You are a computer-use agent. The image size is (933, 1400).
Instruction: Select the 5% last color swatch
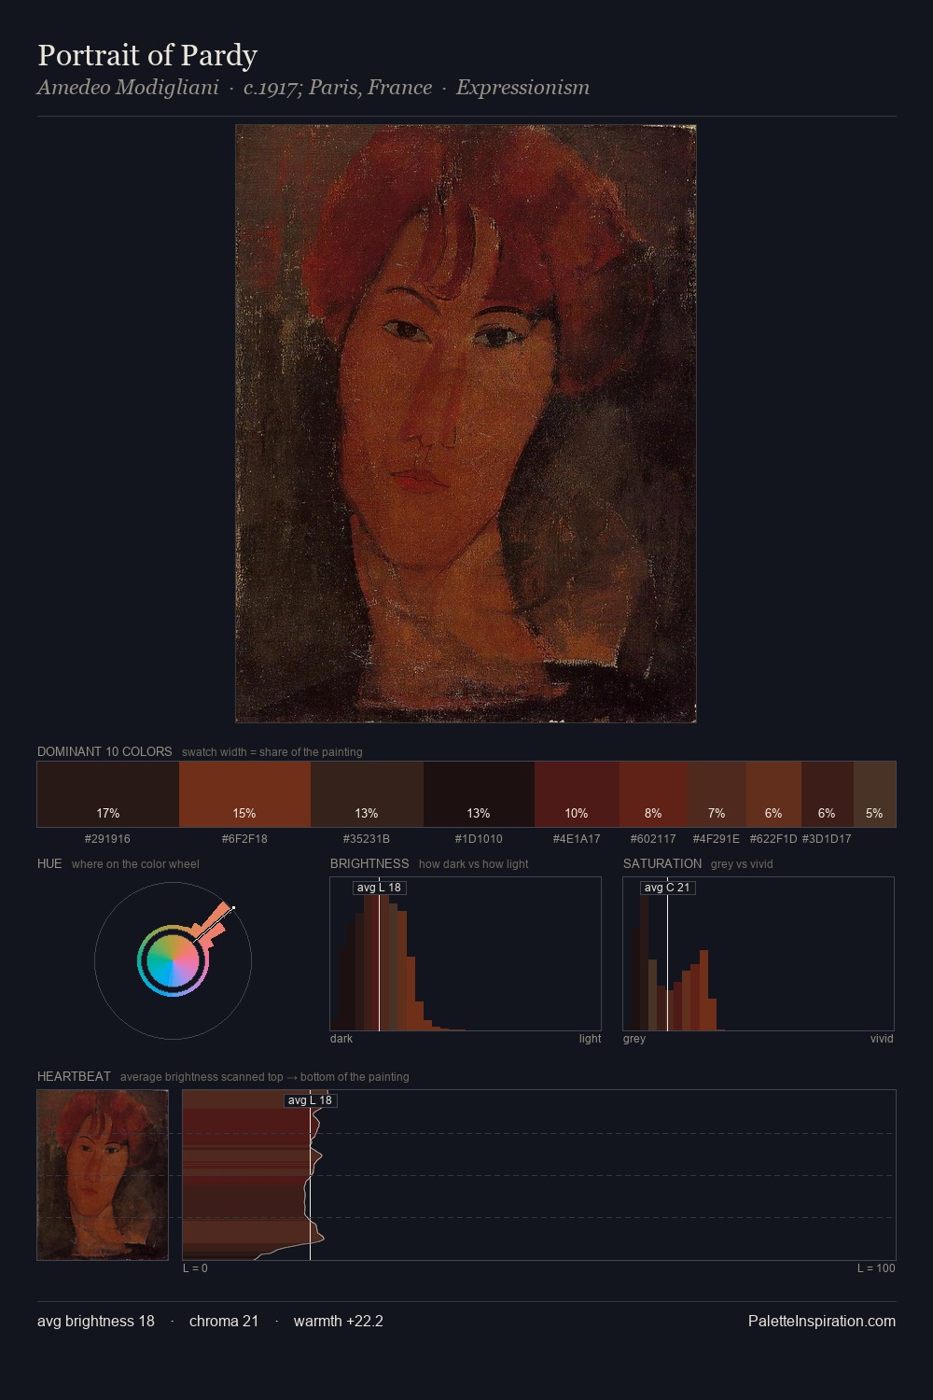874,794
